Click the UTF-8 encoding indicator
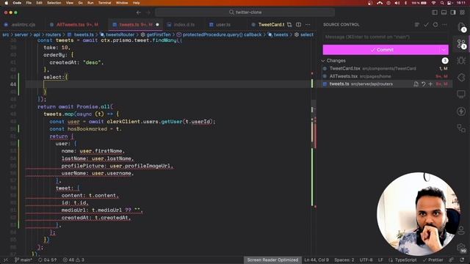This screenshot has height=264, width=470. pyautogui.click(x=366, y=260)
